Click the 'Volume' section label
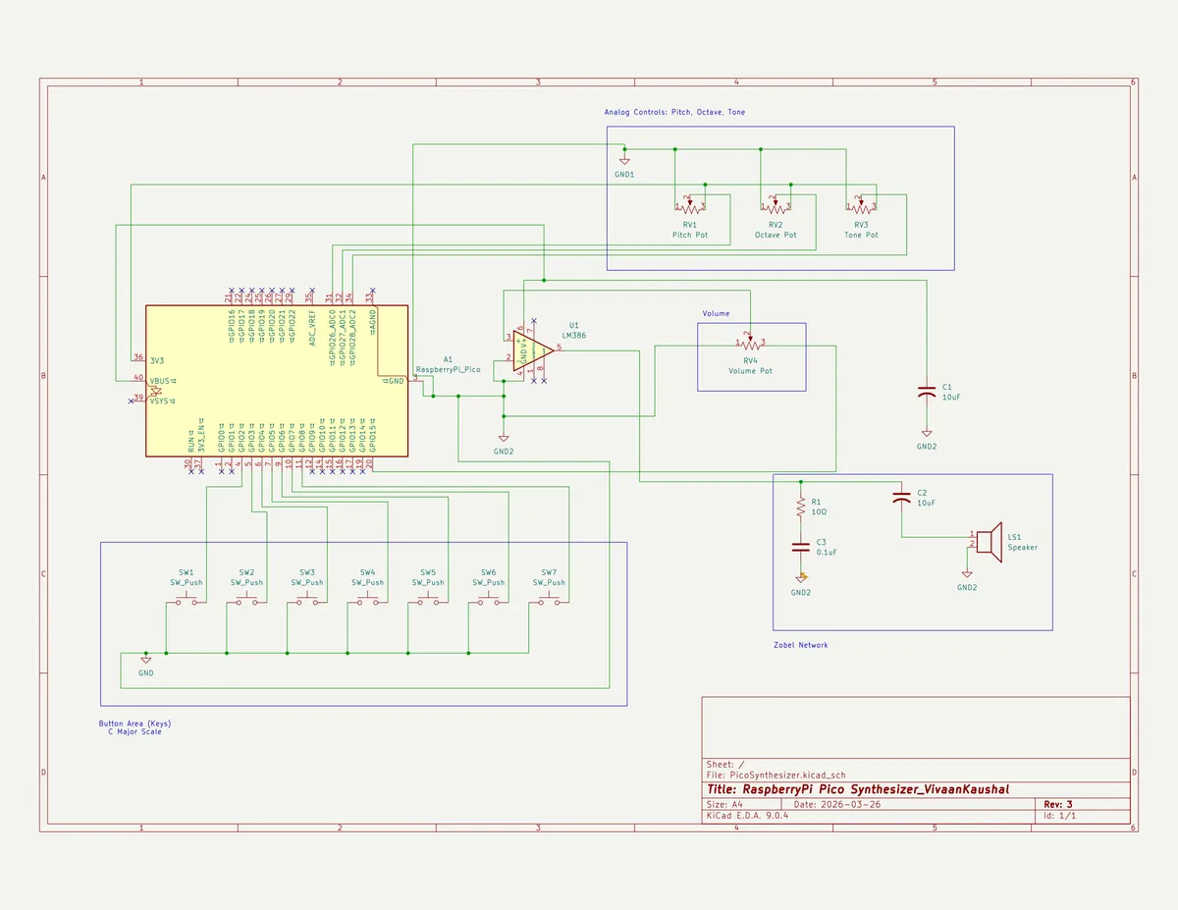This screenshot has width=1178, height=910. 716,313
